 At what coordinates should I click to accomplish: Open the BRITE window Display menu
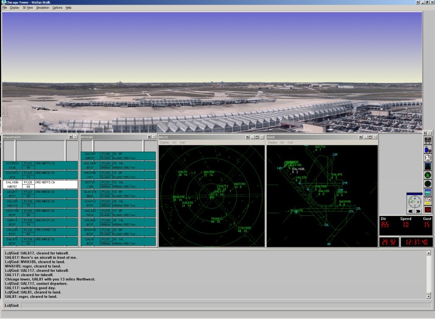click(164, 143)
